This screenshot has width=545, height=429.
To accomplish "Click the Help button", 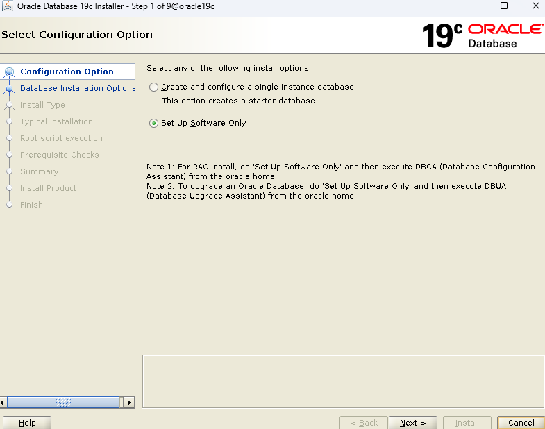I will click(27, 423).
